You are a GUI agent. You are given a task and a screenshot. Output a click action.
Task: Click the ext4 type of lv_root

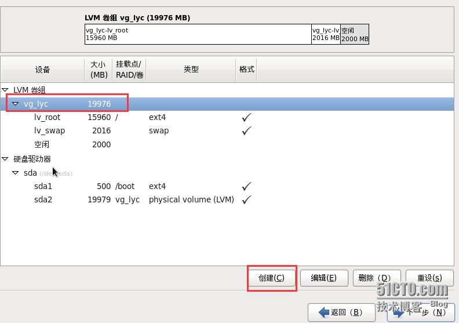(x=157, y=117)
